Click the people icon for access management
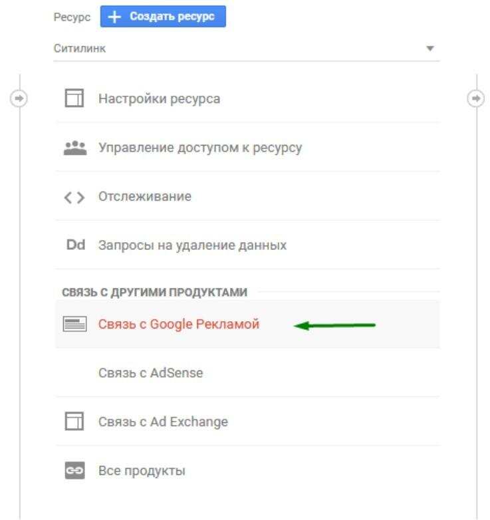The width and height of the screenshot is (490, 520). point(75,148)
